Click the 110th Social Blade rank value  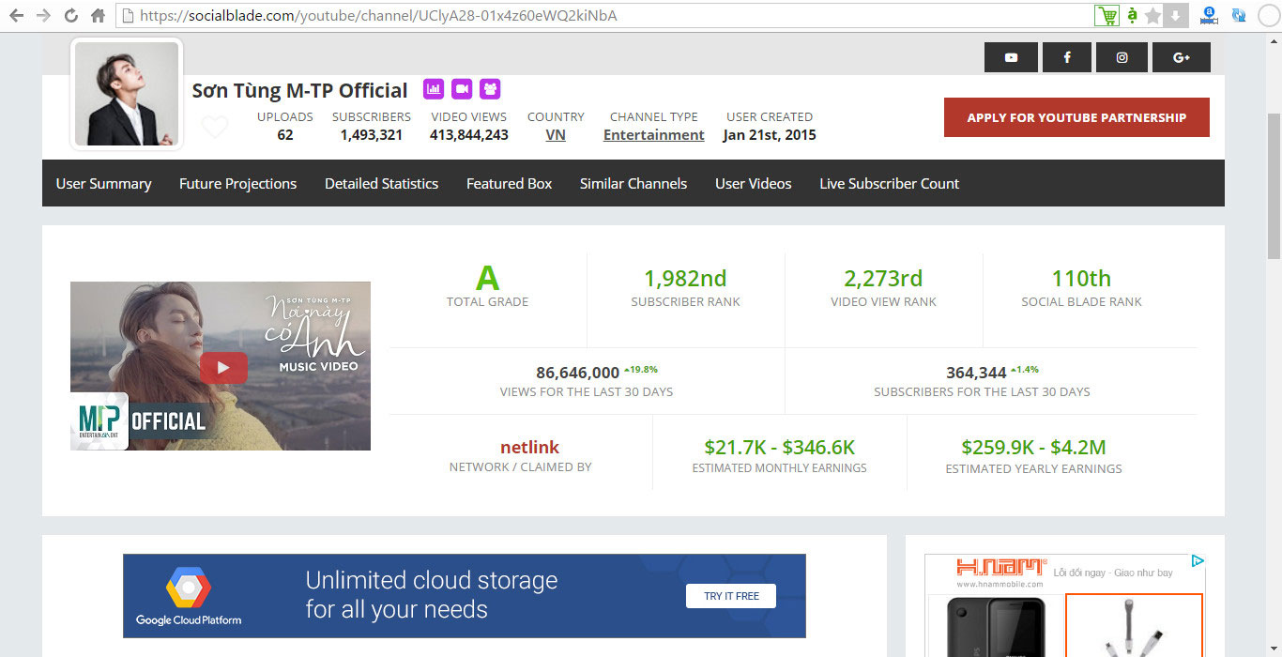pos(1081,279)
